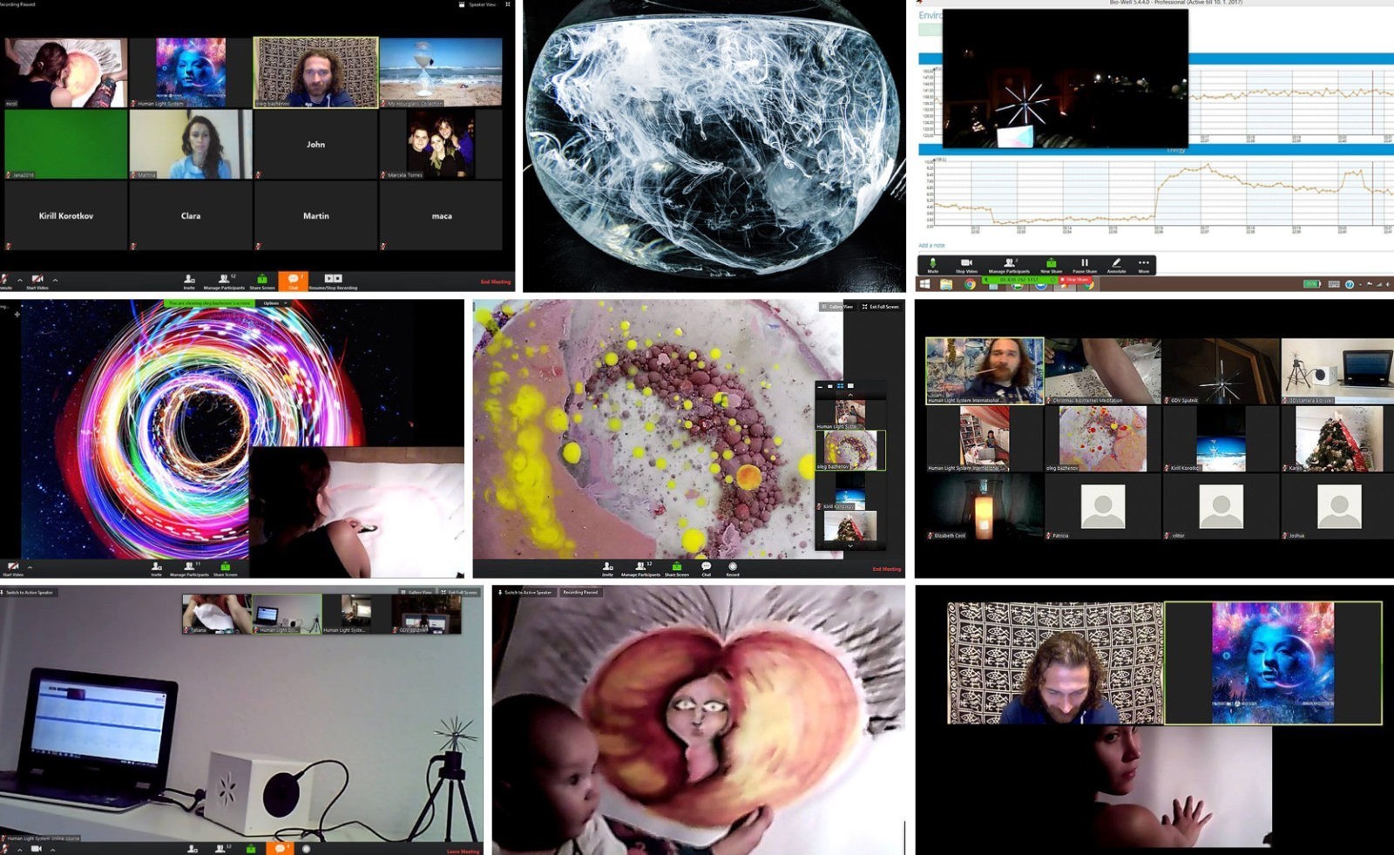Start a New Share

click(x=1051, y=262)
